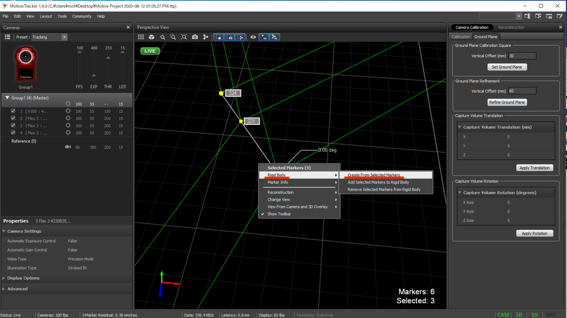Expand the Display Options section
567x318 pixels.
[x=4, y=278]
